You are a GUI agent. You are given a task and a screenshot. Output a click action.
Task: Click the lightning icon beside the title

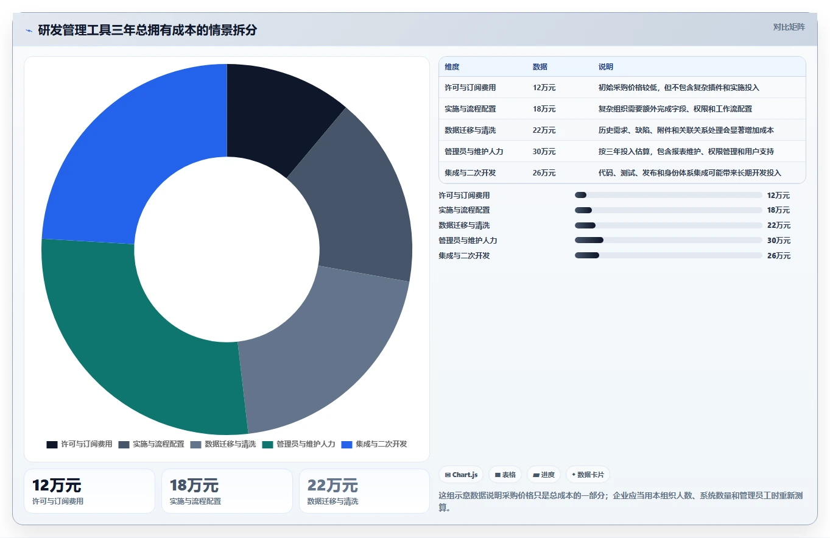click(x=29, y=30)
